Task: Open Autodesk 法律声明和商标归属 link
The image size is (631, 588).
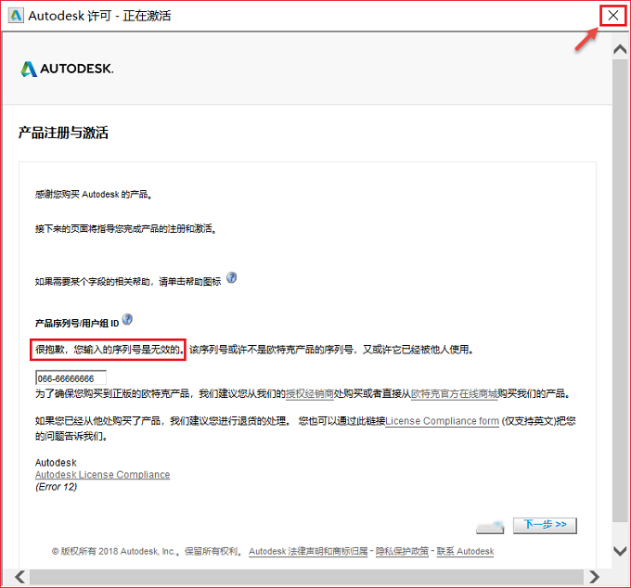Action: coord(308,552)
